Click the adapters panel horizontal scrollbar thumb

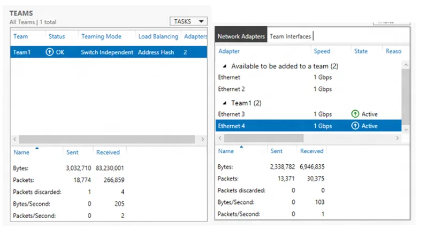click(x=263, y=138)
